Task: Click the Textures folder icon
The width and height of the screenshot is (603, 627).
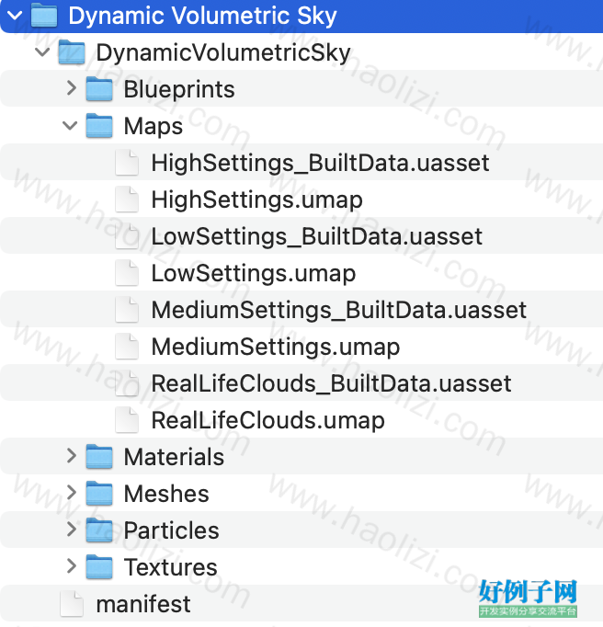Action: click(99, 567)
